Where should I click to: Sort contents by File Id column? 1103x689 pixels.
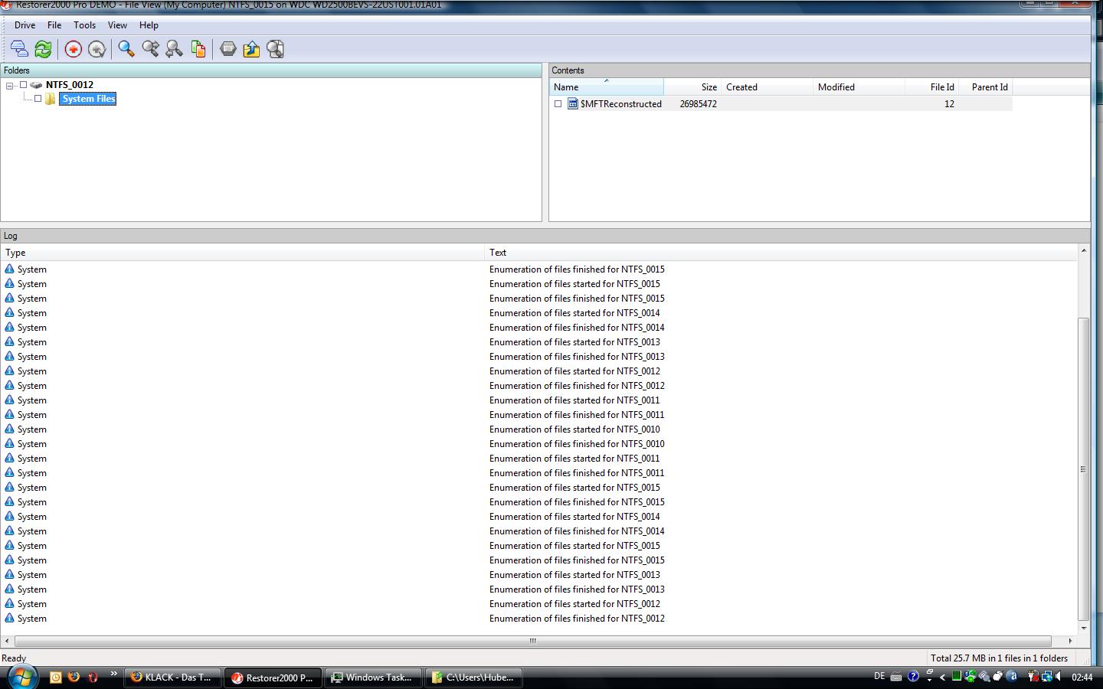[932, 87]
